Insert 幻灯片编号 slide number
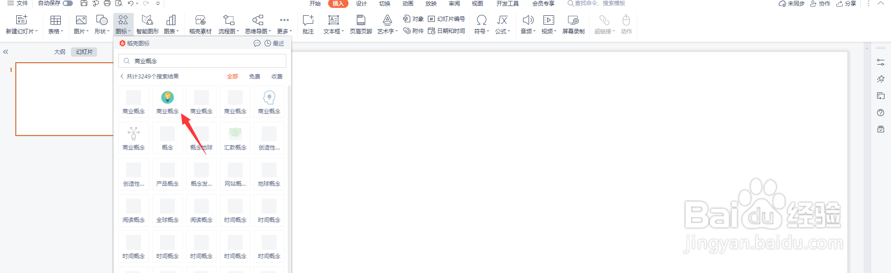 446,19
